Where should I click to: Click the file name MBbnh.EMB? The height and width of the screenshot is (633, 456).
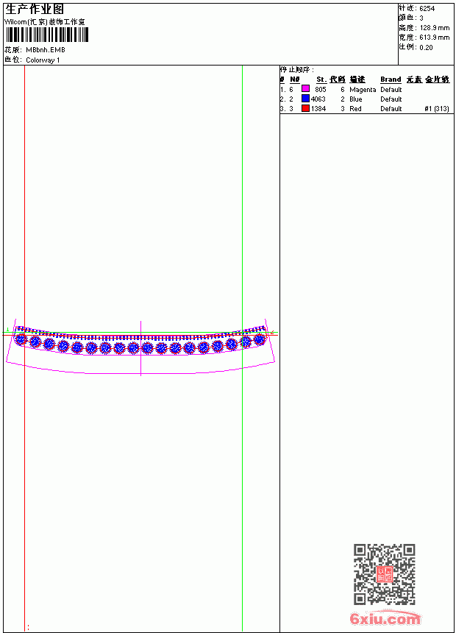(46, 50)
